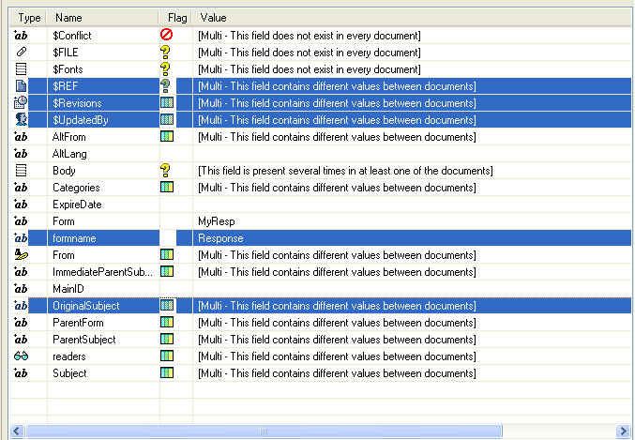
Task: Select the OriginalSubject field name
Action: [x=85, y=306]
